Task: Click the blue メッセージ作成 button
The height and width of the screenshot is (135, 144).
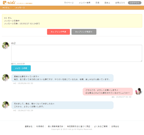Action: (21, 68)
